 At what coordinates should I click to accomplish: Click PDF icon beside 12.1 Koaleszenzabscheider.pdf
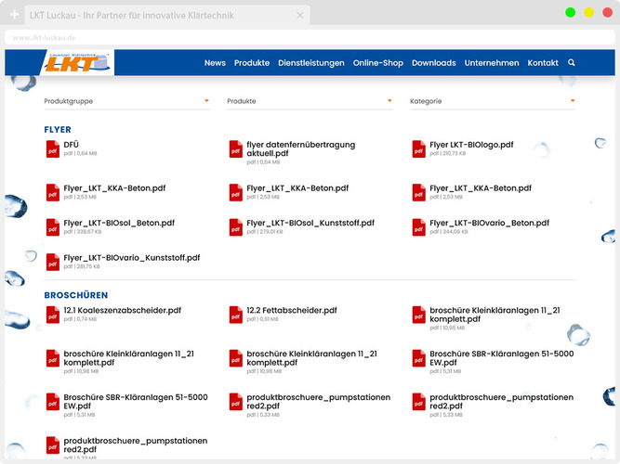coord(53,315)
